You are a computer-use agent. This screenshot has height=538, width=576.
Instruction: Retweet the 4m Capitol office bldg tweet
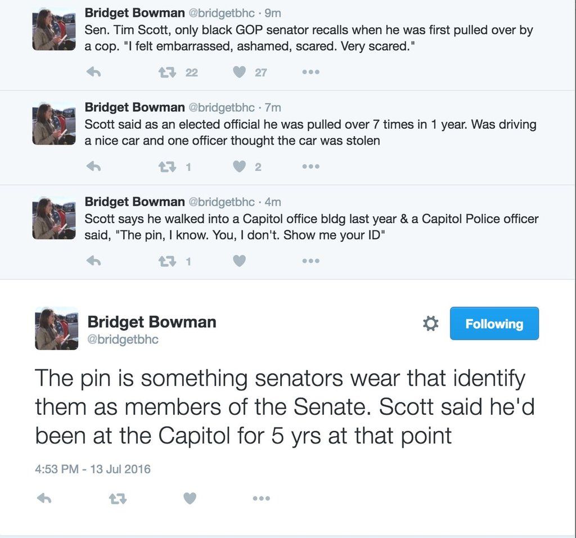click(167, 261)
